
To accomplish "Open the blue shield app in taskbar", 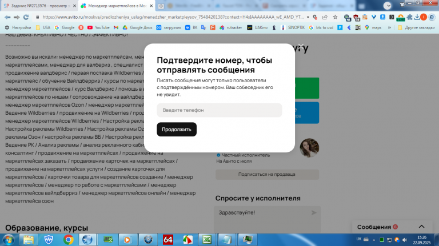I will (49, 240).
